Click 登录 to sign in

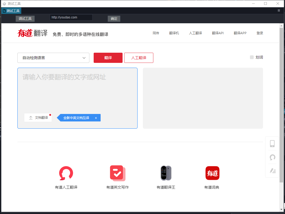click(x=260, y=33)
